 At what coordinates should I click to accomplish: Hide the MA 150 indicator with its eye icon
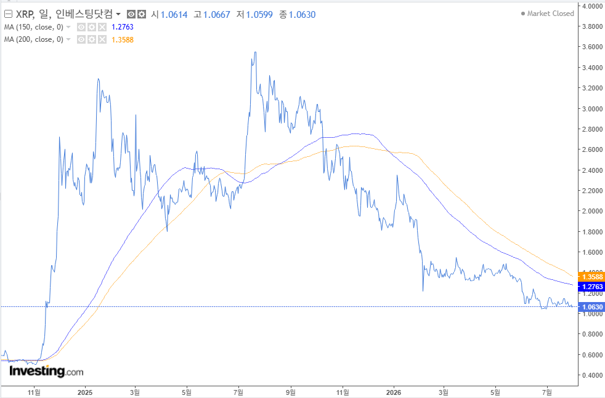pos(81,27)
